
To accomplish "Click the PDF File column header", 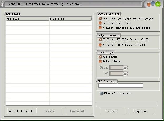I will tap(28, 19).
